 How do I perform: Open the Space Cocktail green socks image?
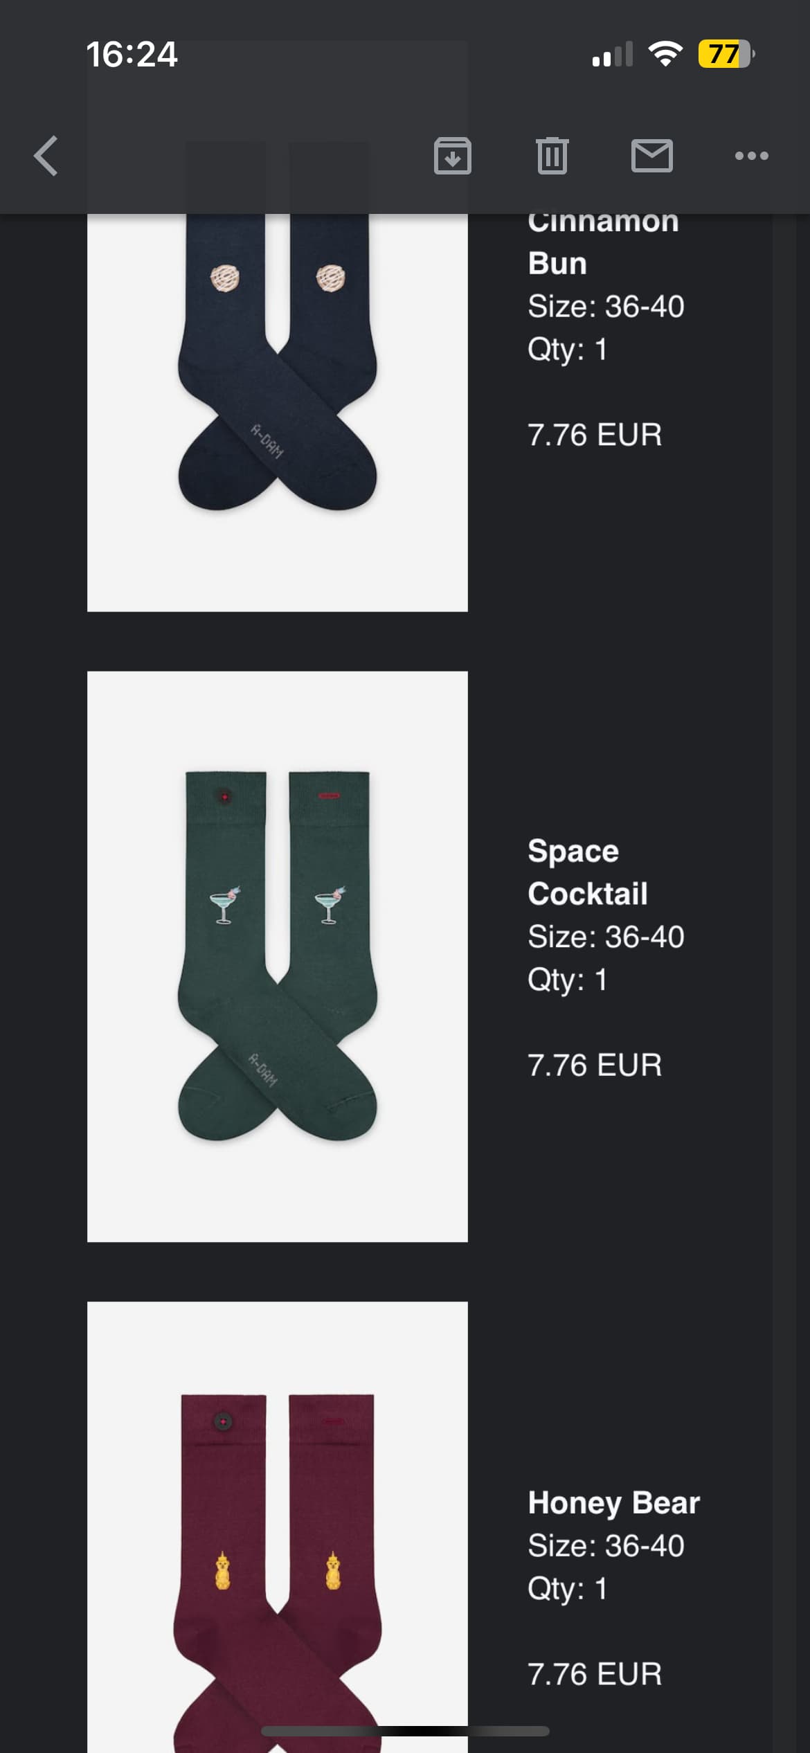point(278,957)
